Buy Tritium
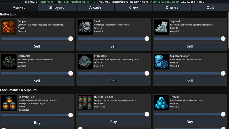The image size is (229, 129). click(190, 122)
